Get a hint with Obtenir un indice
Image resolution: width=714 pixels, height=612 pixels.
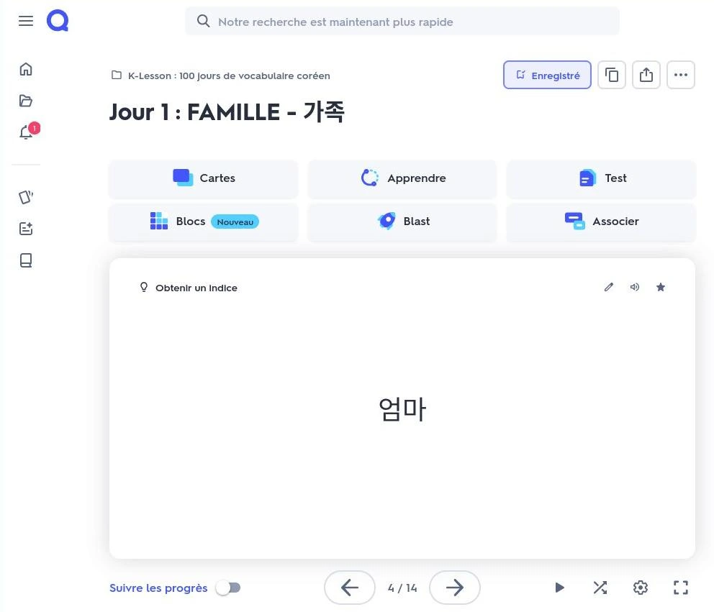pyautogui.click(x=188, y=288)
